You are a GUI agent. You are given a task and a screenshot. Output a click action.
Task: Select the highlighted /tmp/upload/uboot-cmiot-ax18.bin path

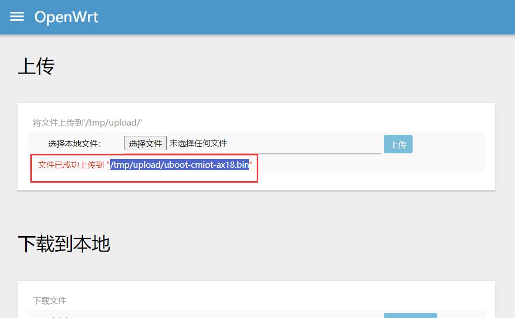tap(180, 165)
